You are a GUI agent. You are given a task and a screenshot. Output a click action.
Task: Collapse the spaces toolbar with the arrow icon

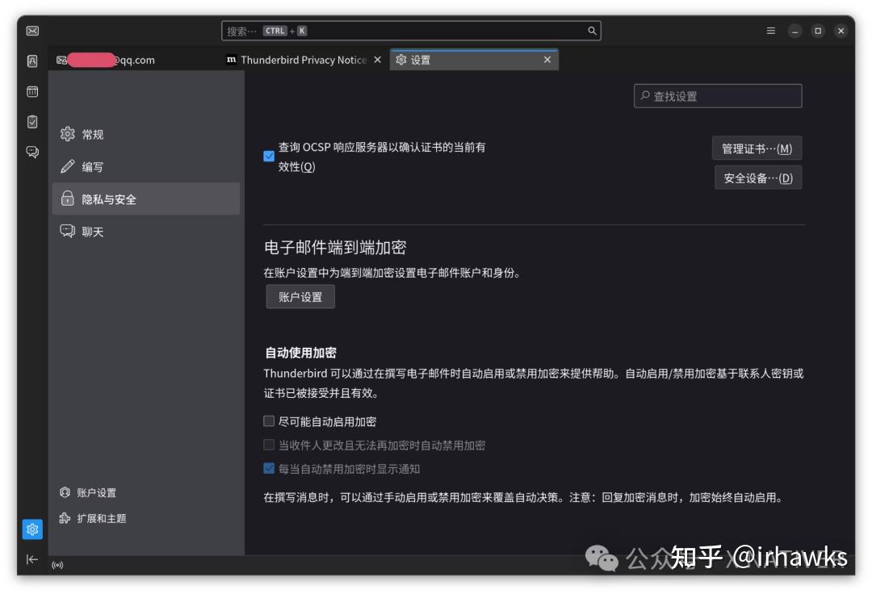pyautogui.click(x=31, y=558)
